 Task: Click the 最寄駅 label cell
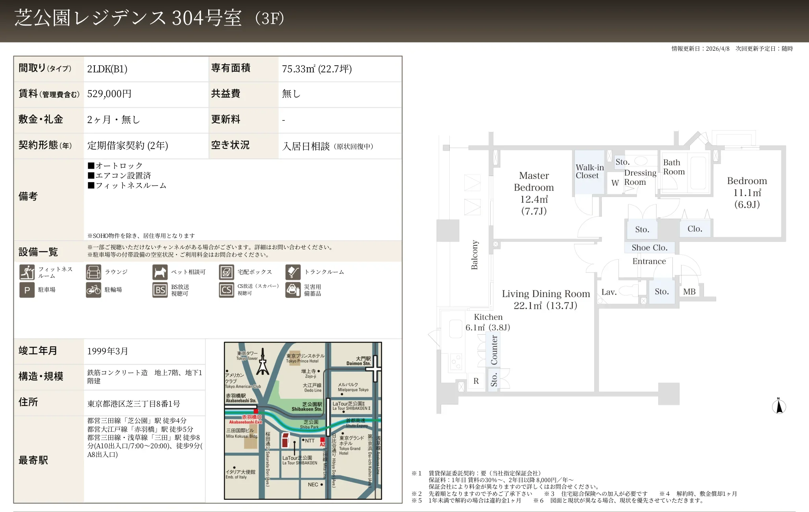(x=49, y=459)
